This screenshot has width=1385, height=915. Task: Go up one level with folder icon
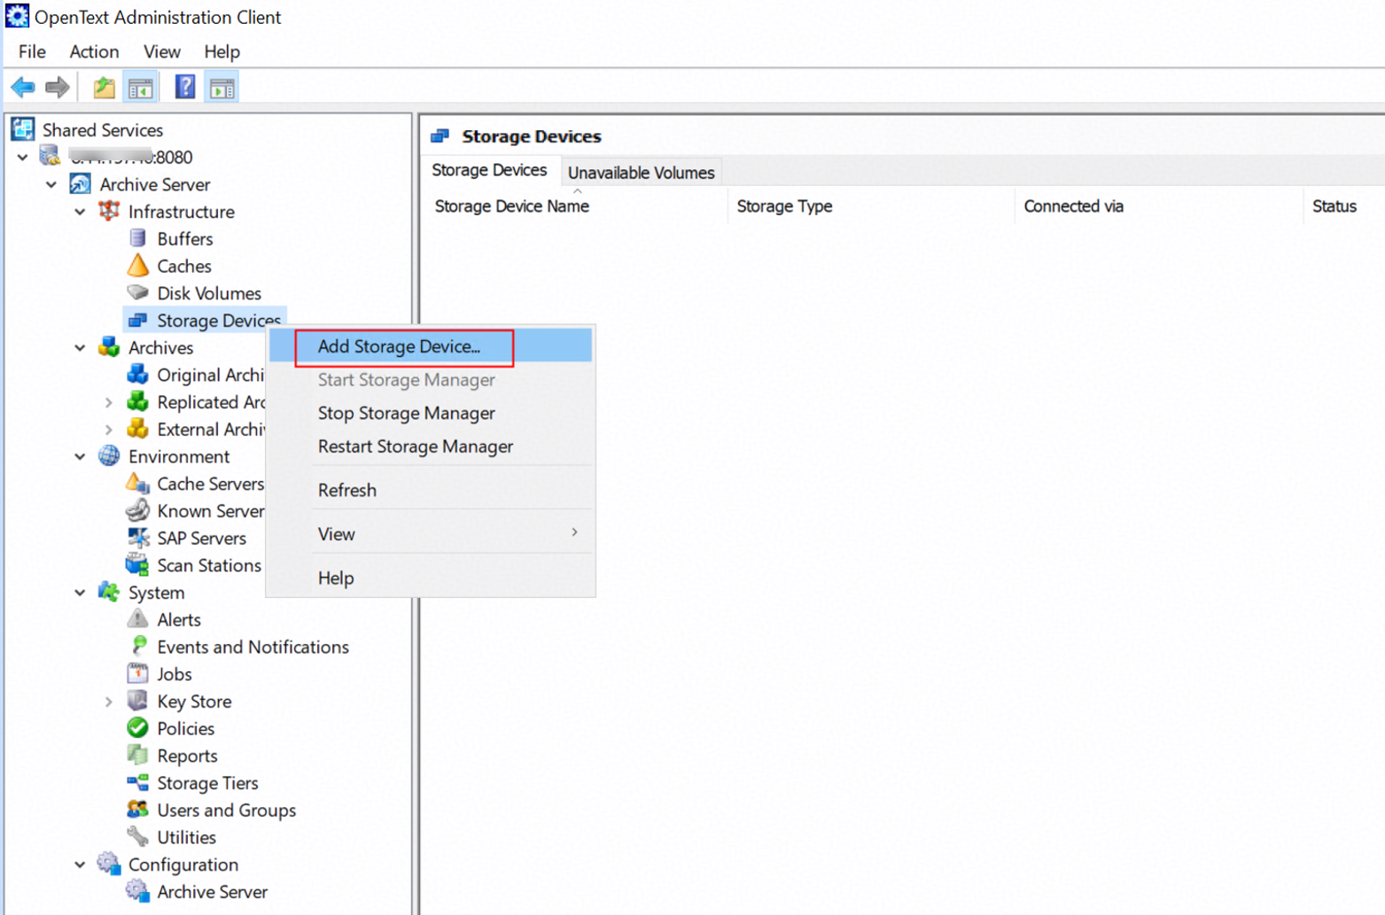point(104,87)
